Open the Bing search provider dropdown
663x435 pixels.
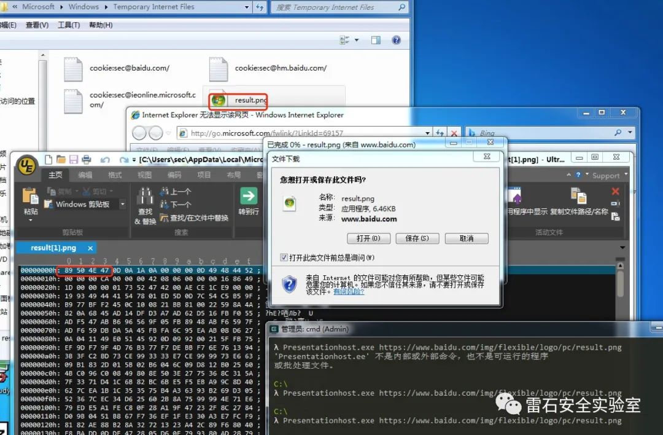click(630, 133)
